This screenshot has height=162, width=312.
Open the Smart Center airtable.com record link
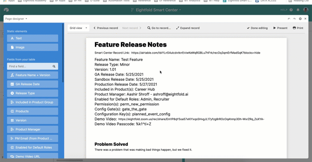(x=195, y=53)
